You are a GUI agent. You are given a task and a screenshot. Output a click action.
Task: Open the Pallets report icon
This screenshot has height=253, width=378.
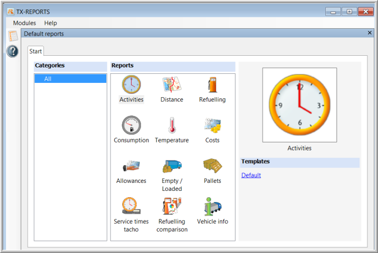(212, 165)
